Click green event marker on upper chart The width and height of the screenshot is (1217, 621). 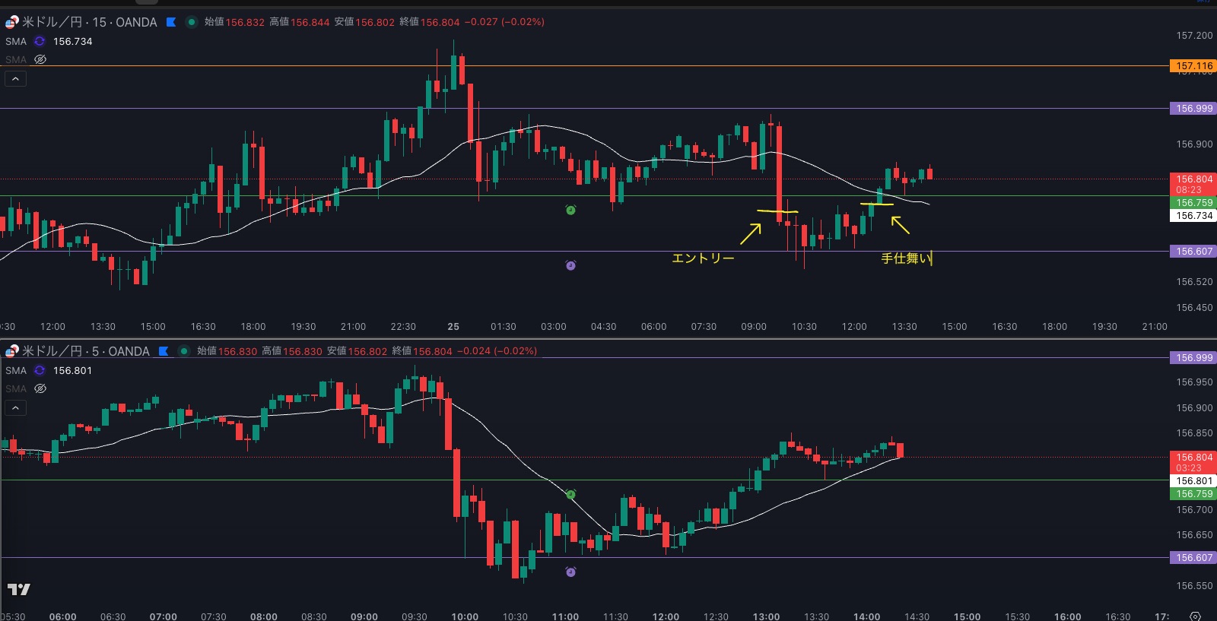pos(570,210)
